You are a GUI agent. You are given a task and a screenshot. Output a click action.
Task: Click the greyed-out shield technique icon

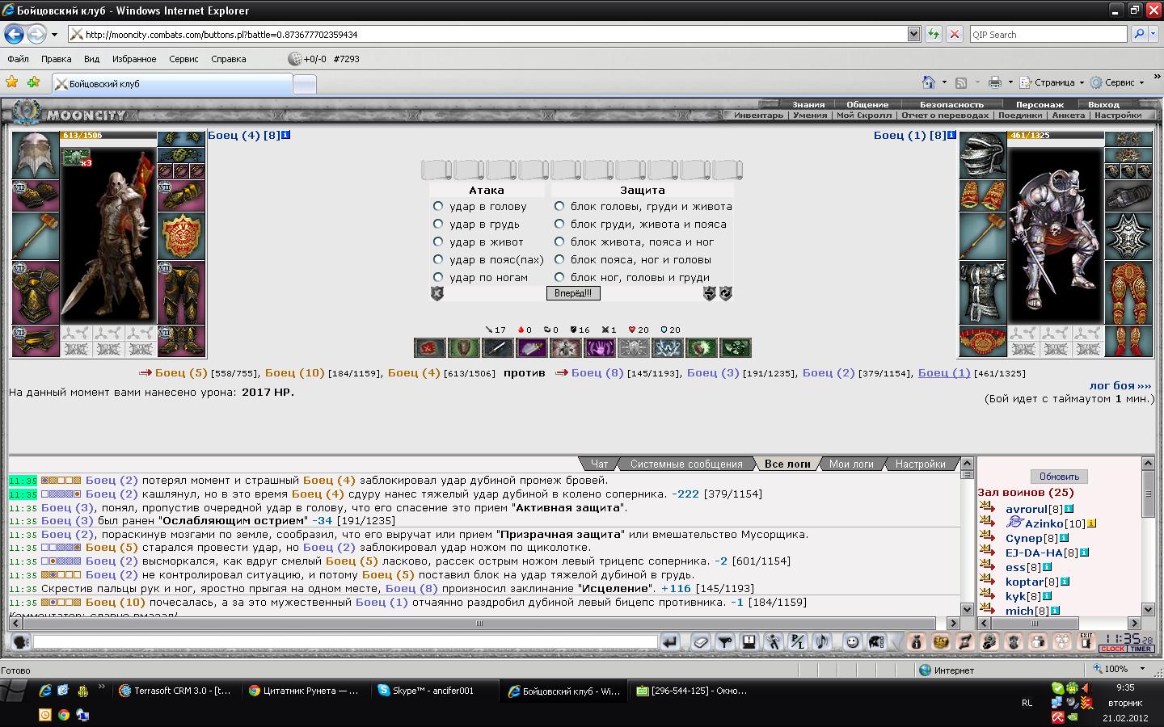point(634,348)
